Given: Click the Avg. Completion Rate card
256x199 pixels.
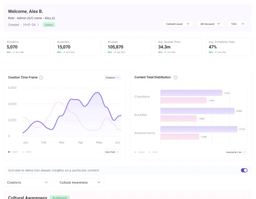Looking at the screenshot, I should click(x=229, y=47).
